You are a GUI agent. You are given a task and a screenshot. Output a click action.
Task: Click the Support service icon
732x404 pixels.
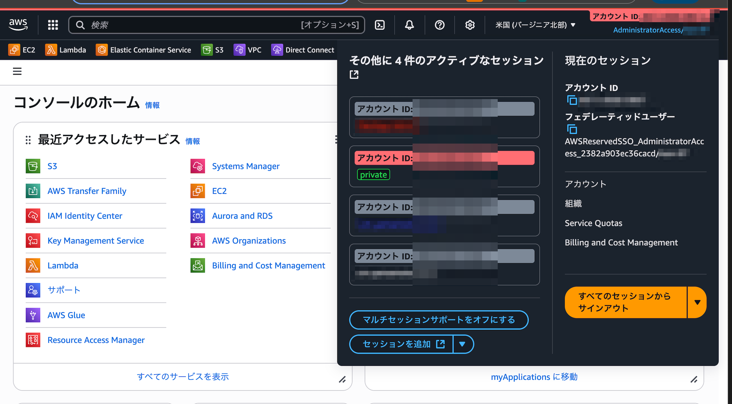coord(33,290)
